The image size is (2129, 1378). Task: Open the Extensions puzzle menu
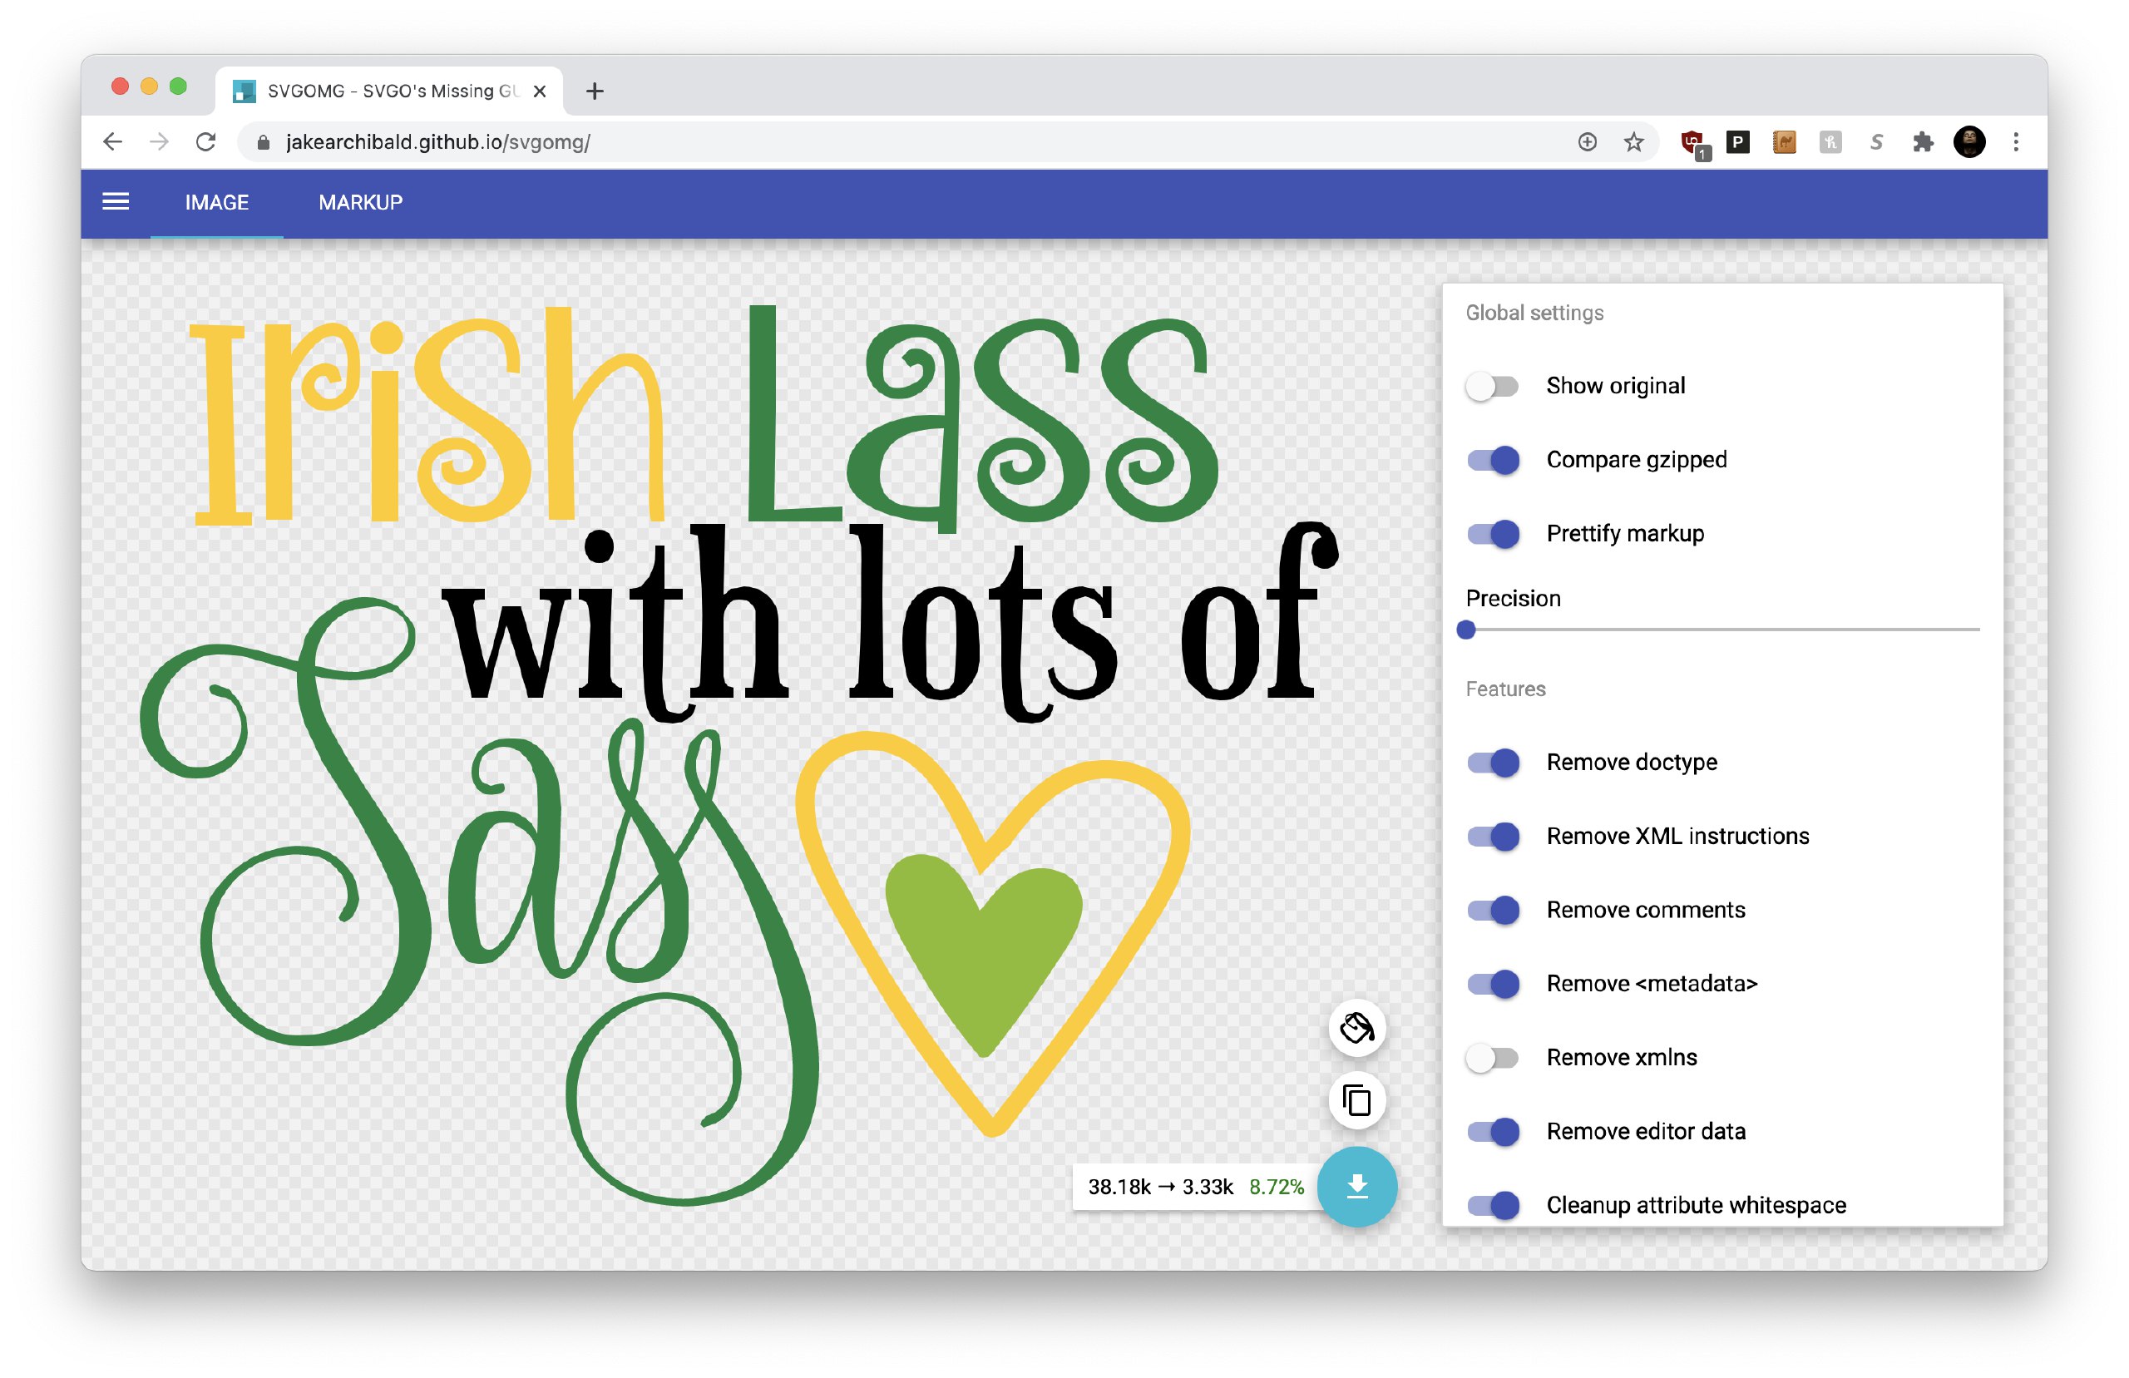tap(1923, 141)
